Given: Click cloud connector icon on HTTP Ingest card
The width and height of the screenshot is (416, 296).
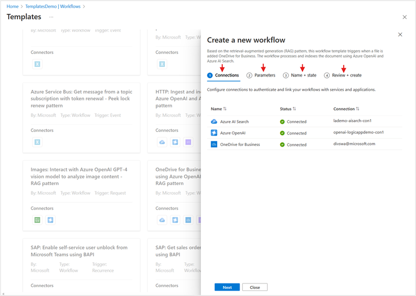Looking at the screenshot, I should pyautogui.click(x=162, y=142).
